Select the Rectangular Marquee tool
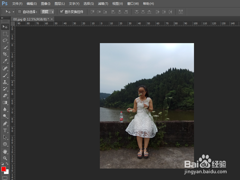 (x=5, y=34)
